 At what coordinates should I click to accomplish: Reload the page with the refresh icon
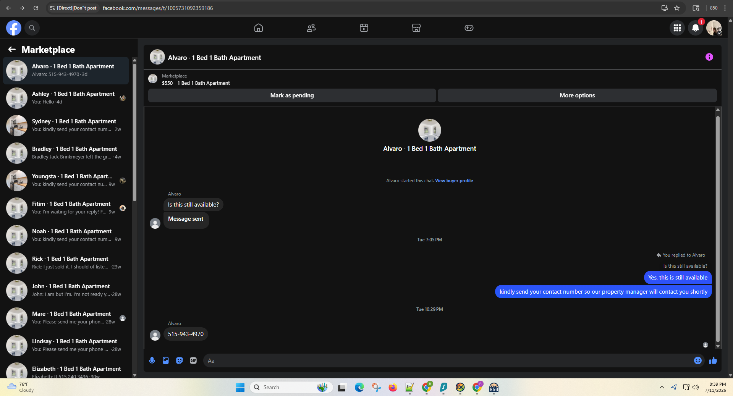36,8
